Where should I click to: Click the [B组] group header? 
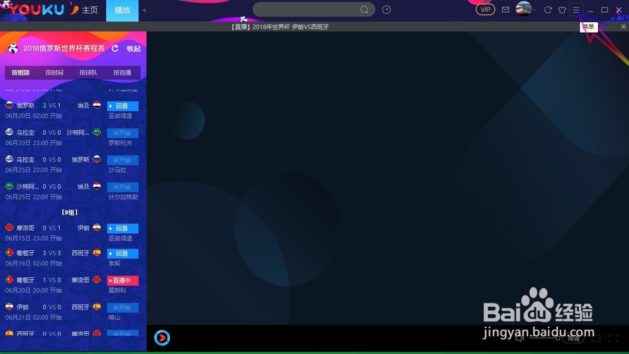tap(70, 212)
